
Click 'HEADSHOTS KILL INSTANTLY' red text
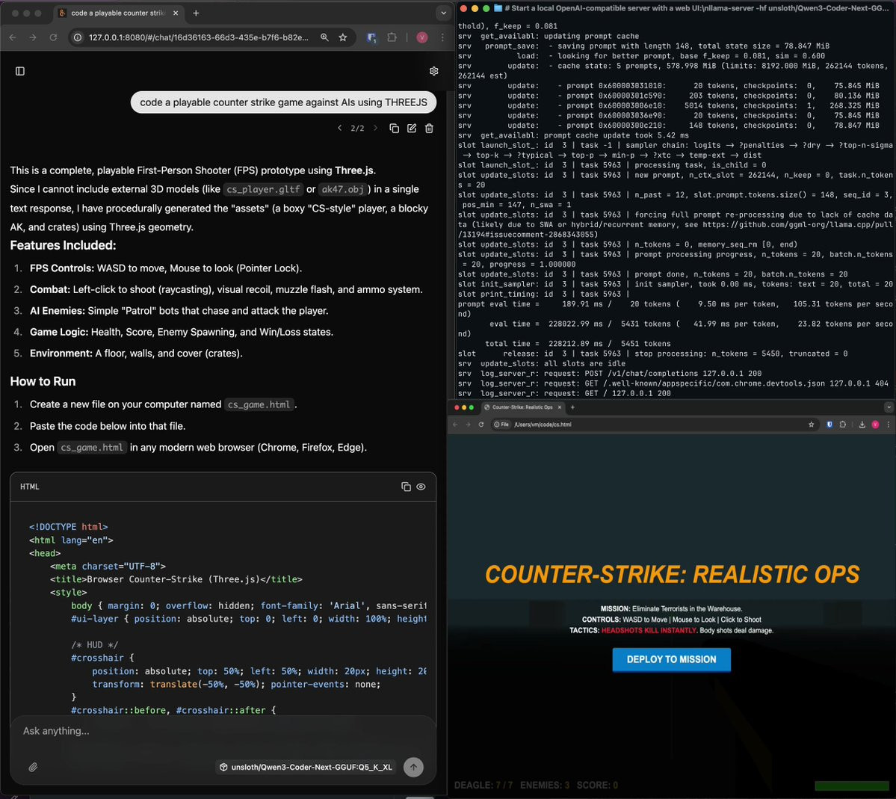649,630
